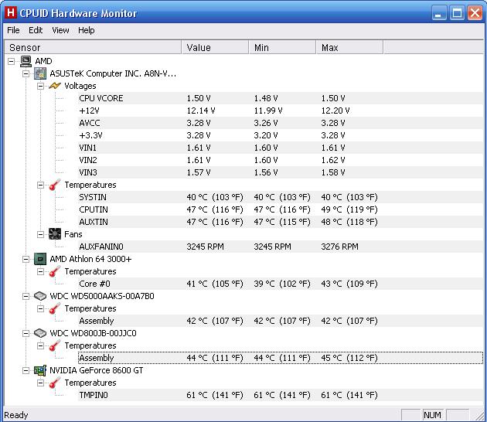Click the Max column header
Image resolution: width=487 pixels, height=422 pixels.
pos(349,47)
